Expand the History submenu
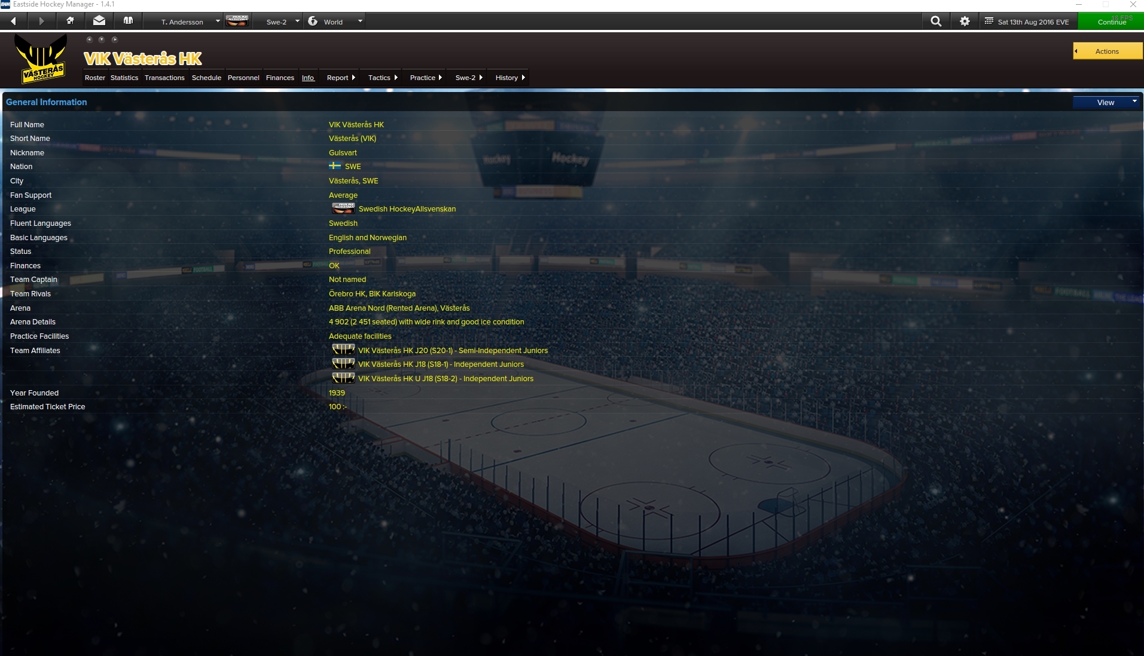The image size is (1144, 656). (x=510, y=78)
